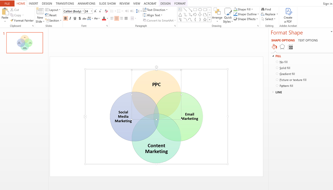Image resolution: width=333 pixels, height=190 pixels.
Task: Open the ANIMATIONS ribbon tab
Action: [86, 3]
